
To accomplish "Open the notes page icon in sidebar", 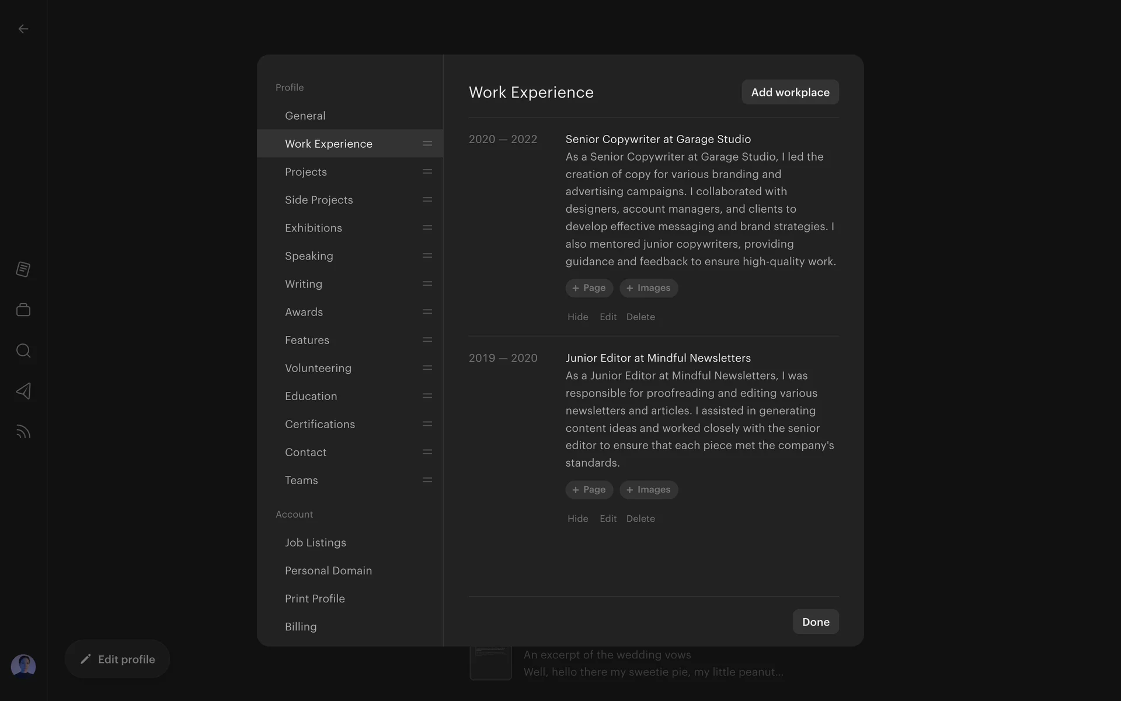I will [x=23, y=269].
